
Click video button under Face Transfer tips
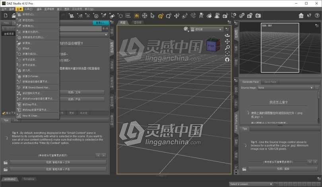283,169
